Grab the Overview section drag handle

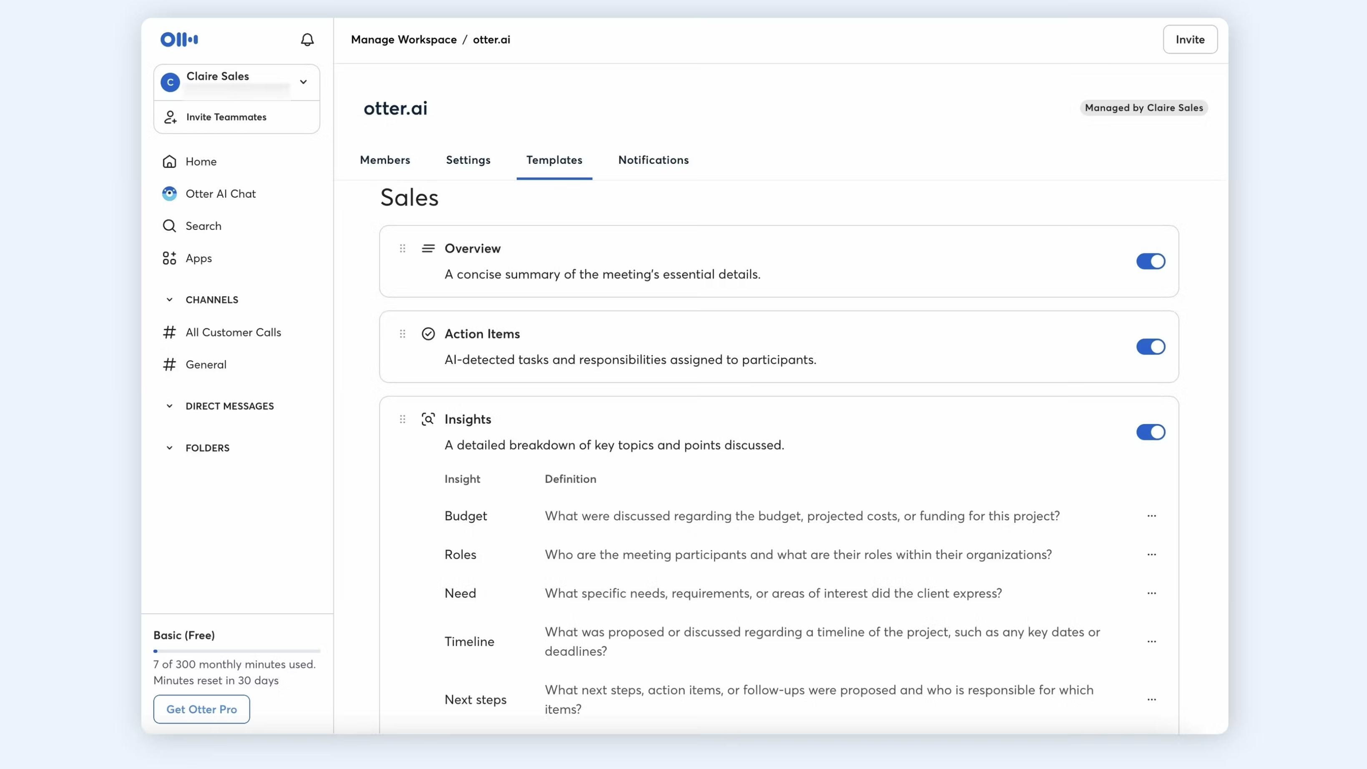click(x=403, y=249)
